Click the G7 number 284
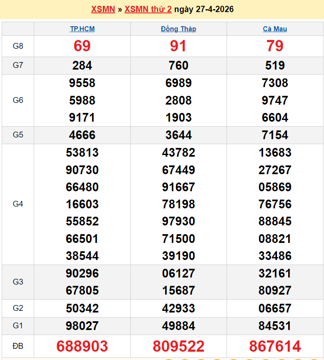The height and width of the screenshot is (360, 324). 82,65
